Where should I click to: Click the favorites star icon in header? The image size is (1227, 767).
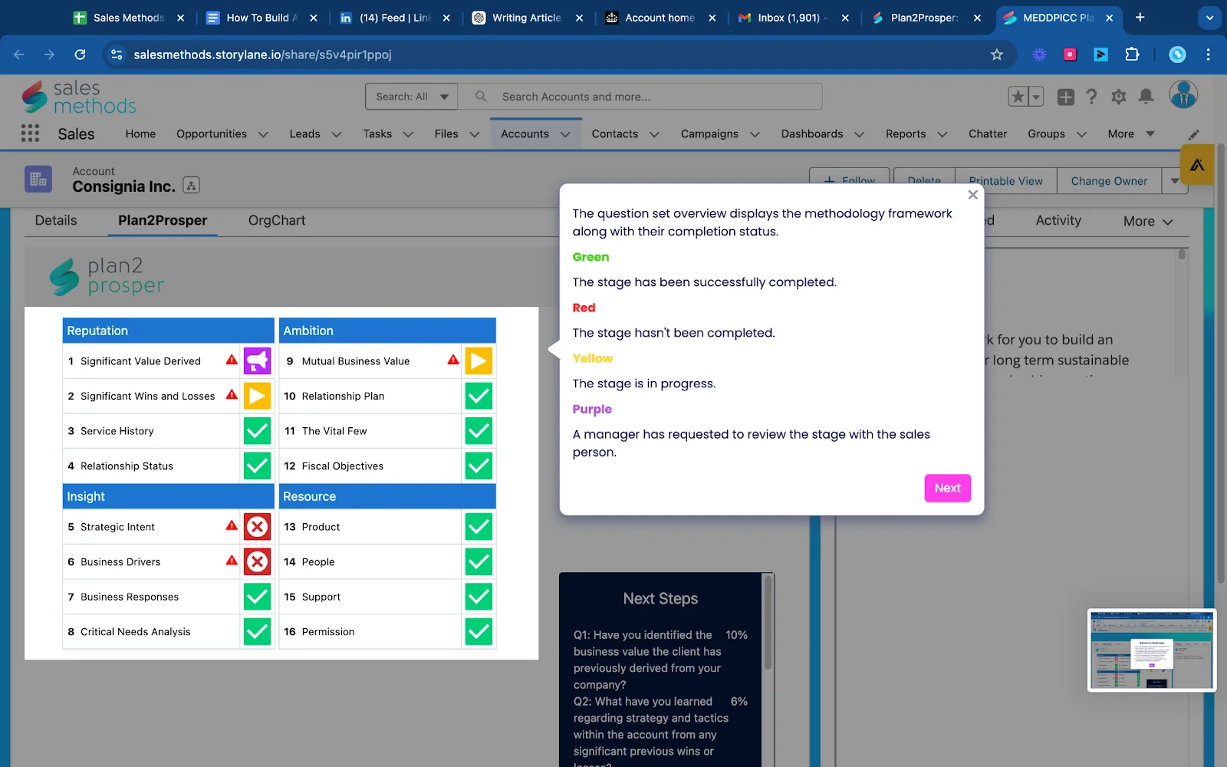(x=1018, y=97)
